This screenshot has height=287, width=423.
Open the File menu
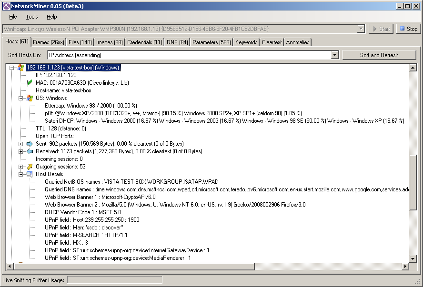[x=13, y=17]
